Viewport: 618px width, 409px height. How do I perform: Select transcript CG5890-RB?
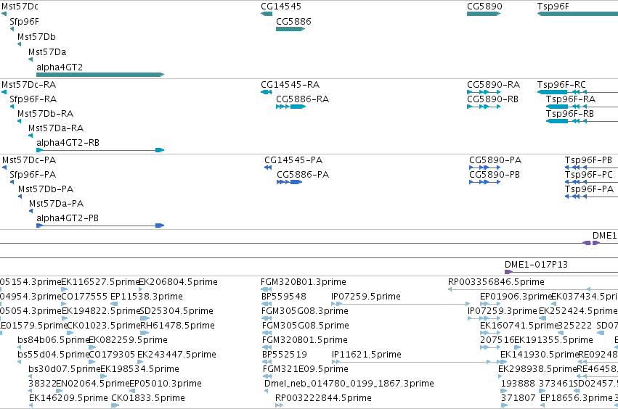click(492, 99)
